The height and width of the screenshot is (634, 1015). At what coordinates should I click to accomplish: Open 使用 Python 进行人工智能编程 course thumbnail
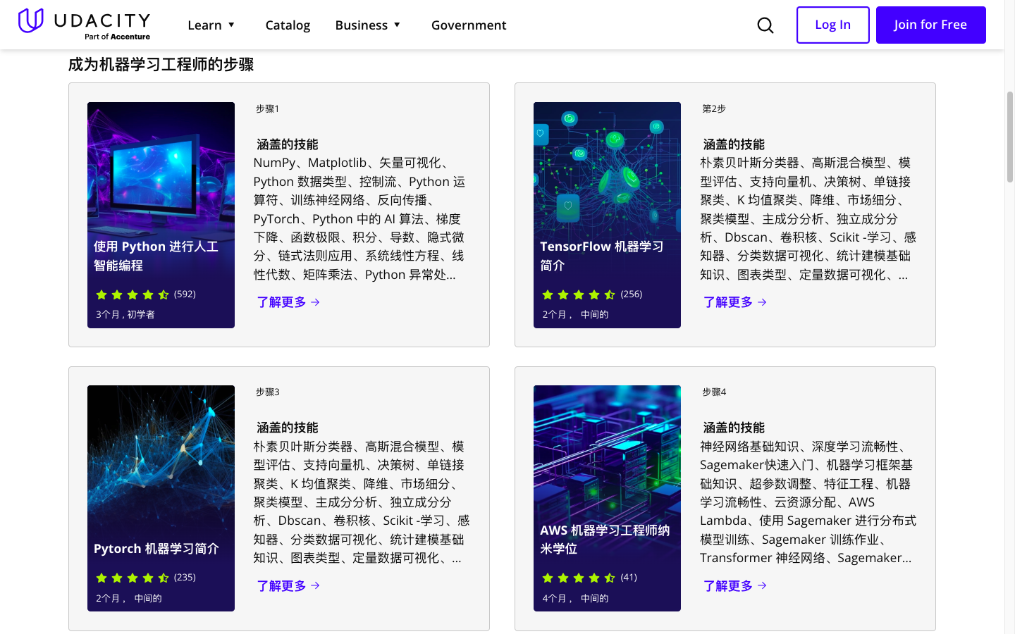tap(161, 215)
